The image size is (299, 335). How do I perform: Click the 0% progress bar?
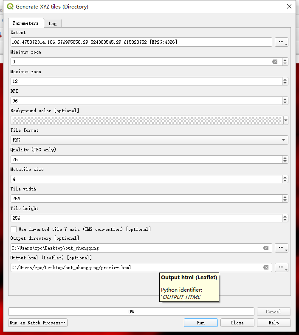pos(131,312)
